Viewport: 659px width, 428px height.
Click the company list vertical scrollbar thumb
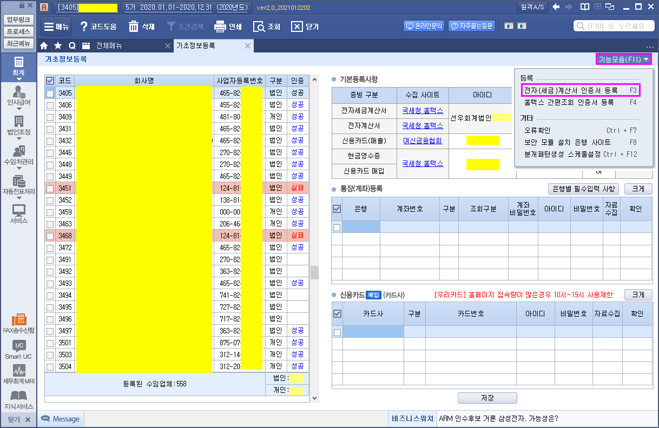pos(314,272)
